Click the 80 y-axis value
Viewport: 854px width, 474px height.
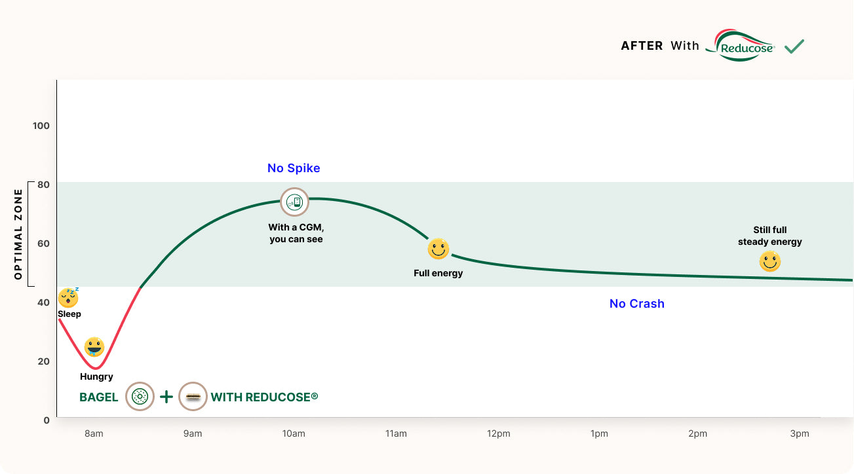point(44,185)
